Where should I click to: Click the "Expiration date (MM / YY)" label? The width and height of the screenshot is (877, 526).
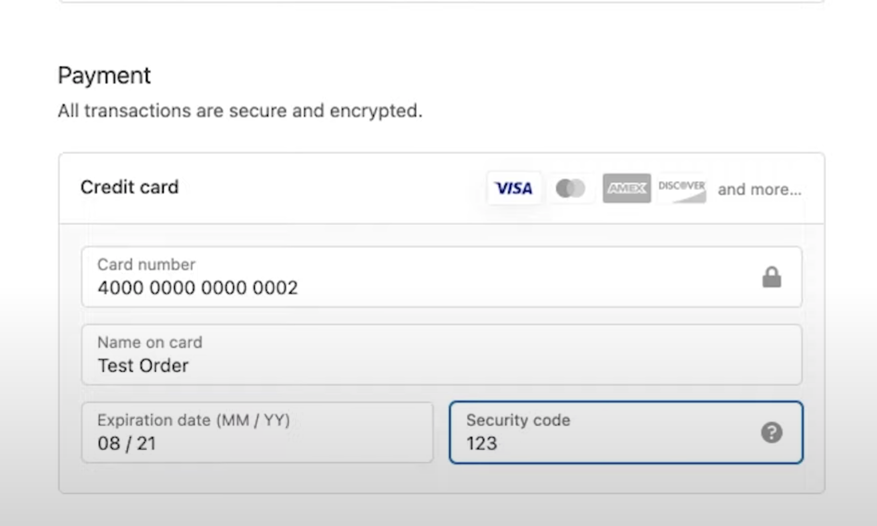click(x=194, y=421)
